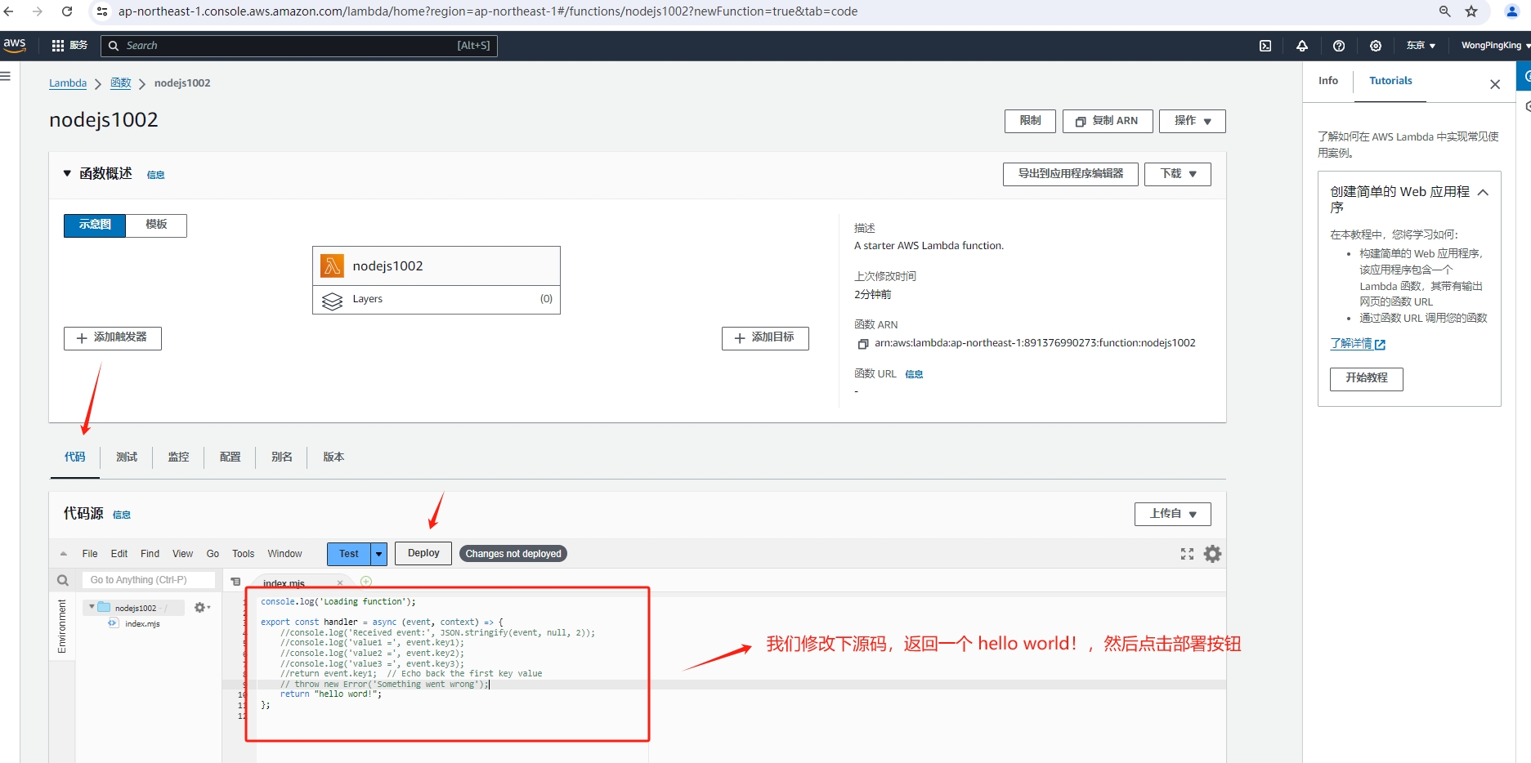Viewport: 1531px width, 763px height.
Task: Switch to the 版本 tab
Action: click(334, 457)
